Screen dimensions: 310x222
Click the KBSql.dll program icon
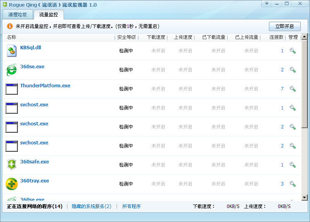click(12, 51)
